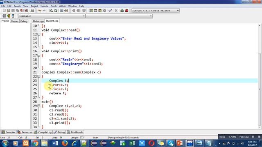Click the Toggle Bookmarks toolbar icon
This screenshot has height=147, width=262.
click(x=9, y=16)
